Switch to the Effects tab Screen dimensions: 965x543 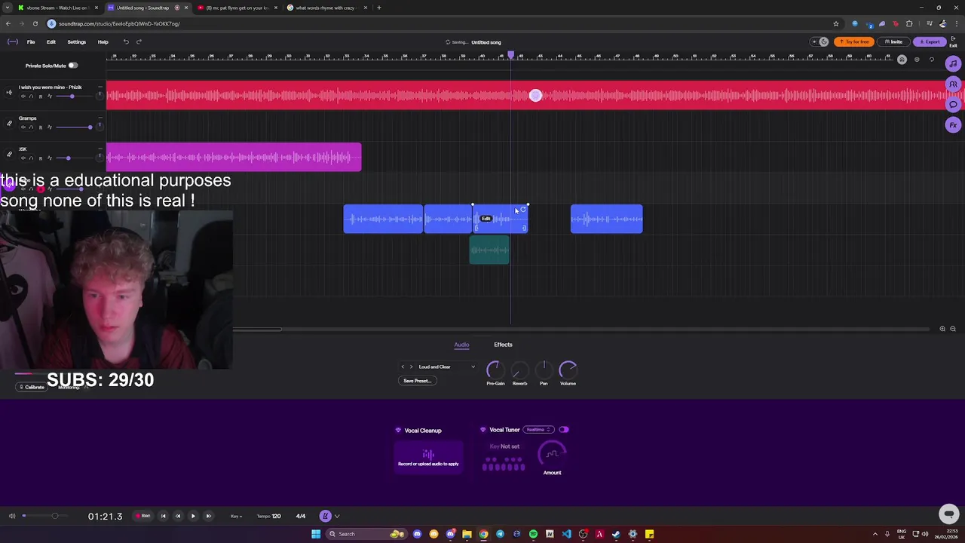[x=503, y=345]
